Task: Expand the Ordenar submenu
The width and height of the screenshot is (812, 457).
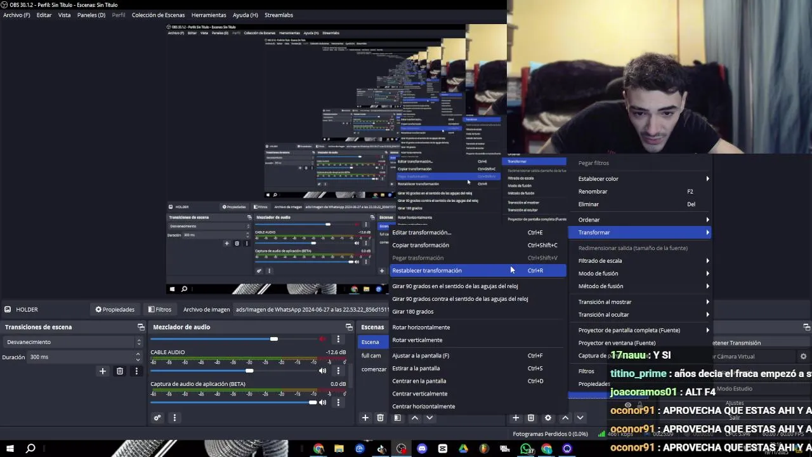Action: pyautogui.click(x=639, y=220)
